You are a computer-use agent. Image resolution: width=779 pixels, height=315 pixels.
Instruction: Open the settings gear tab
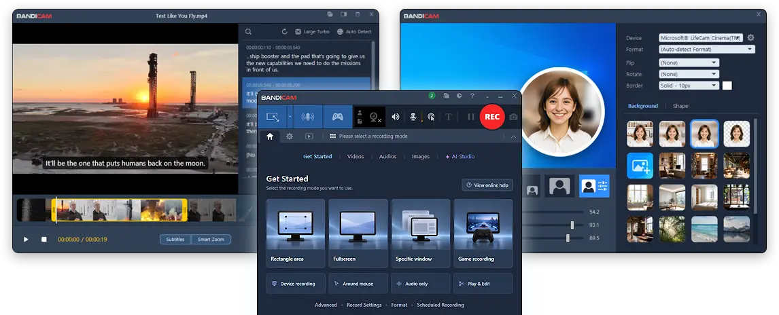[x=290, y=136]
